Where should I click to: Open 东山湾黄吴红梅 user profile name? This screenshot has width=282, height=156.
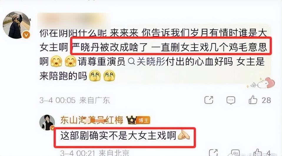(92, 120)
